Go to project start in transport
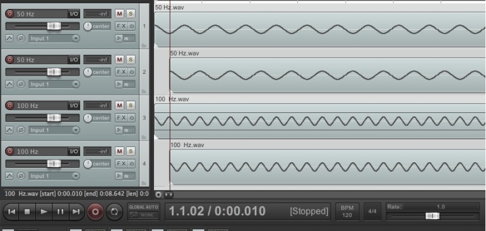 (x=12, y=212)
